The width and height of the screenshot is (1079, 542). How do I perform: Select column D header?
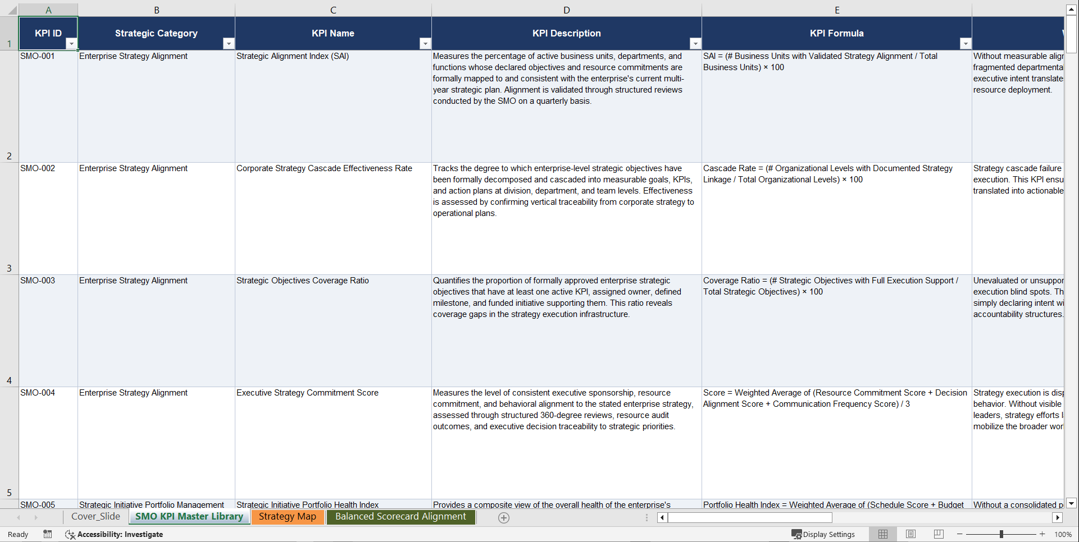pos(567,10)
